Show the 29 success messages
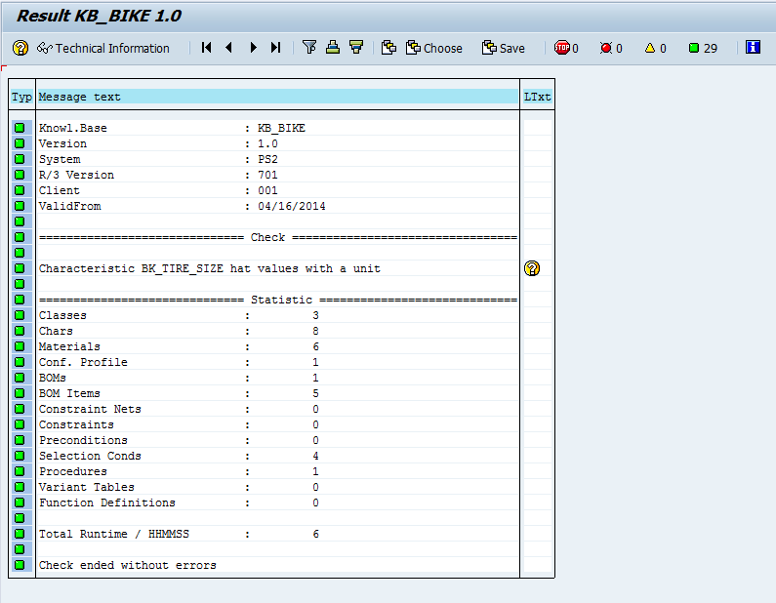The width and height of the screenshot is (776, 603). point(703,48)
